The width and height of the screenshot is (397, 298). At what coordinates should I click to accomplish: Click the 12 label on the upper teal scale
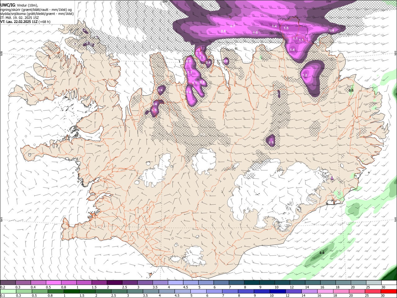(292, 287)
